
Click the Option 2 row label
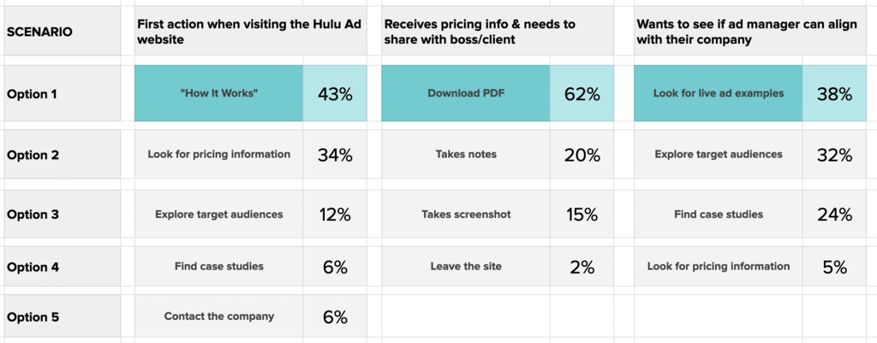pyautogui.click(x=62, y=155)
